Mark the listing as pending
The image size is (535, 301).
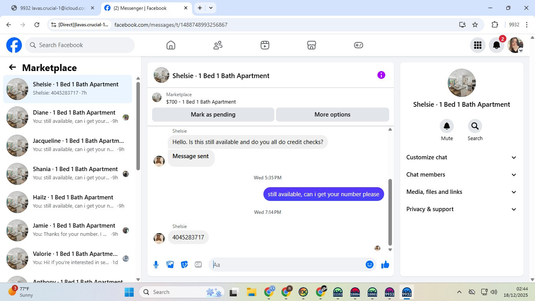point(213,115)
